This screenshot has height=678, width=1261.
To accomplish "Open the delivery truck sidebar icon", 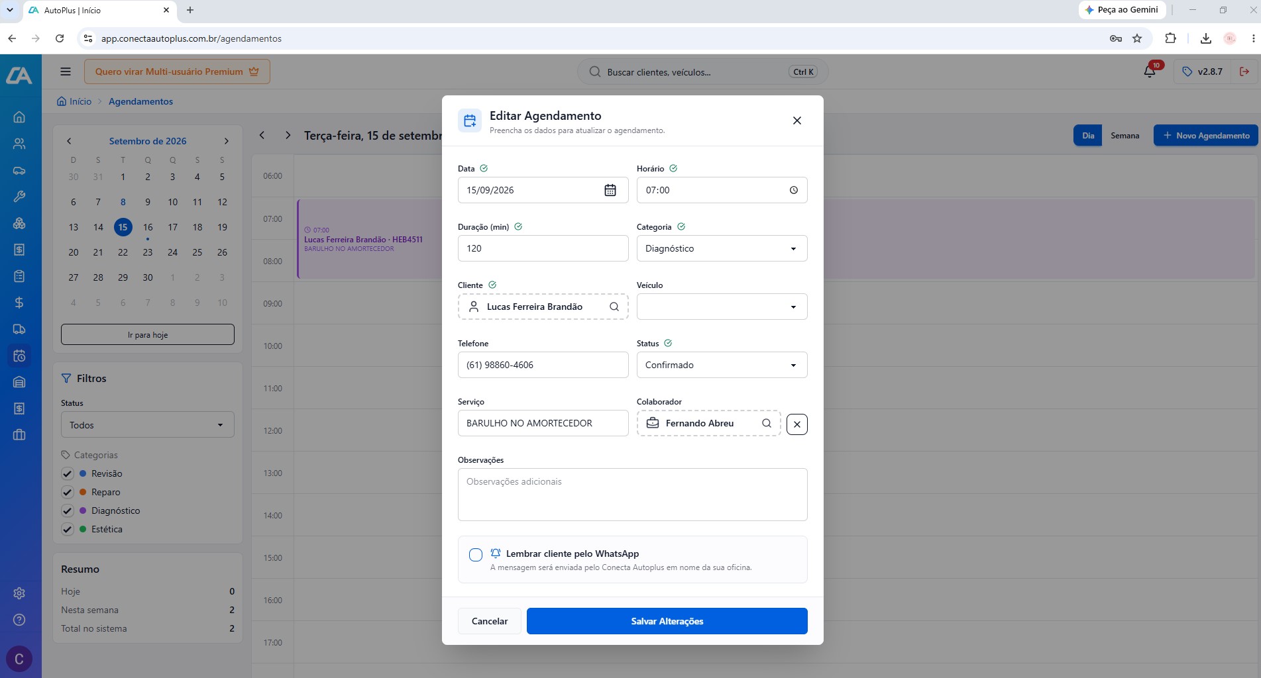I will (x=19, y=329).
